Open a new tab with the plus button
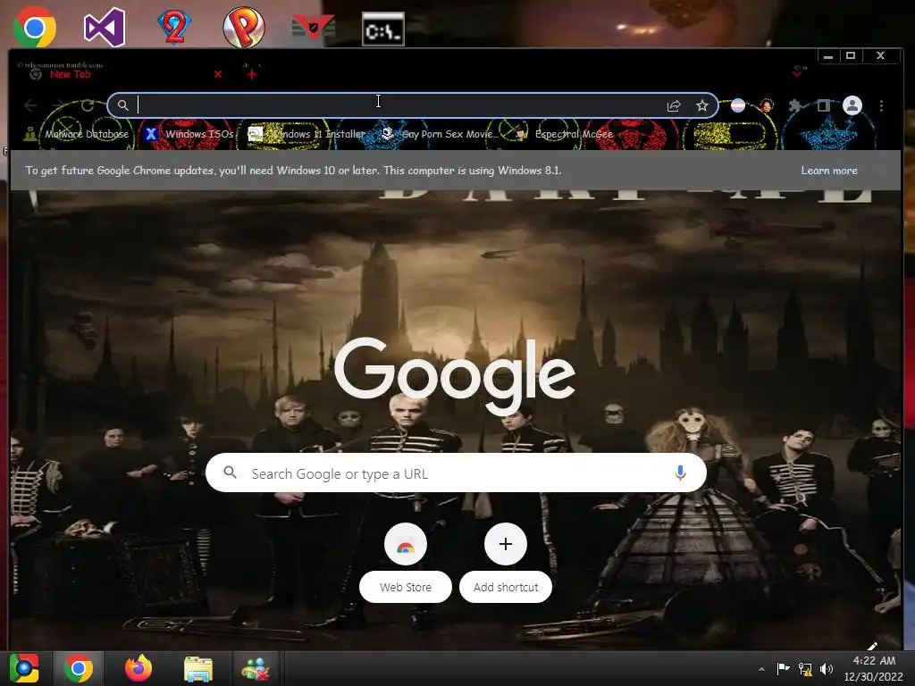This screenshot has width=915, height=686. (x=251, y=74)
